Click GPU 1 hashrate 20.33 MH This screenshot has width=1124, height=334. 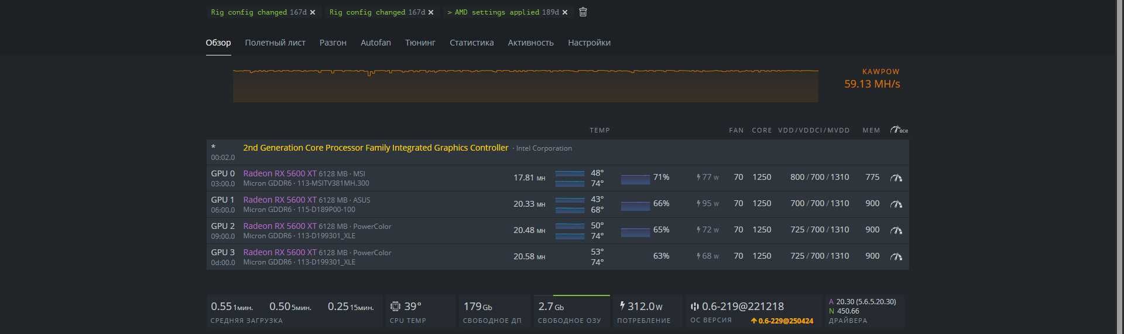point(529,204)
